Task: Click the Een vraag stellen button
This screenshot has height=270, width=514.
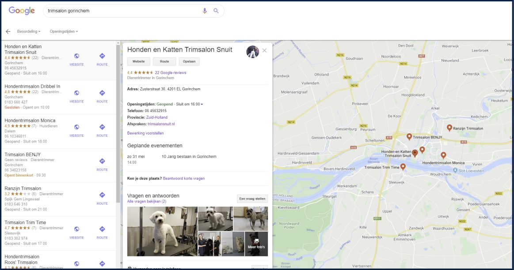Action: (252, 199)
